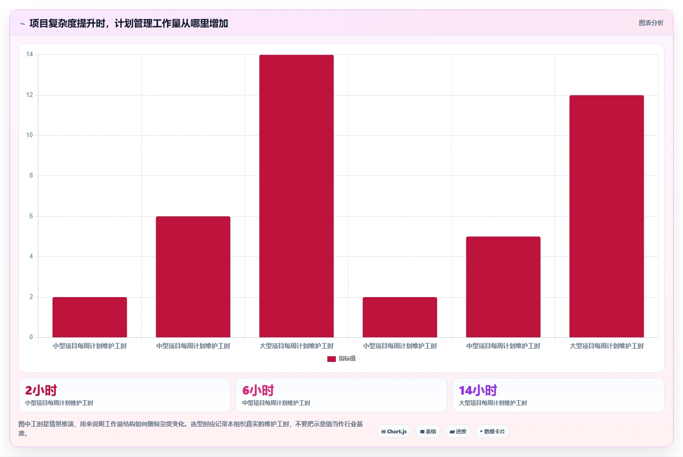Click the 表格 tag chip
This screenshot has width=683, height=457.
tap(428, 431)
